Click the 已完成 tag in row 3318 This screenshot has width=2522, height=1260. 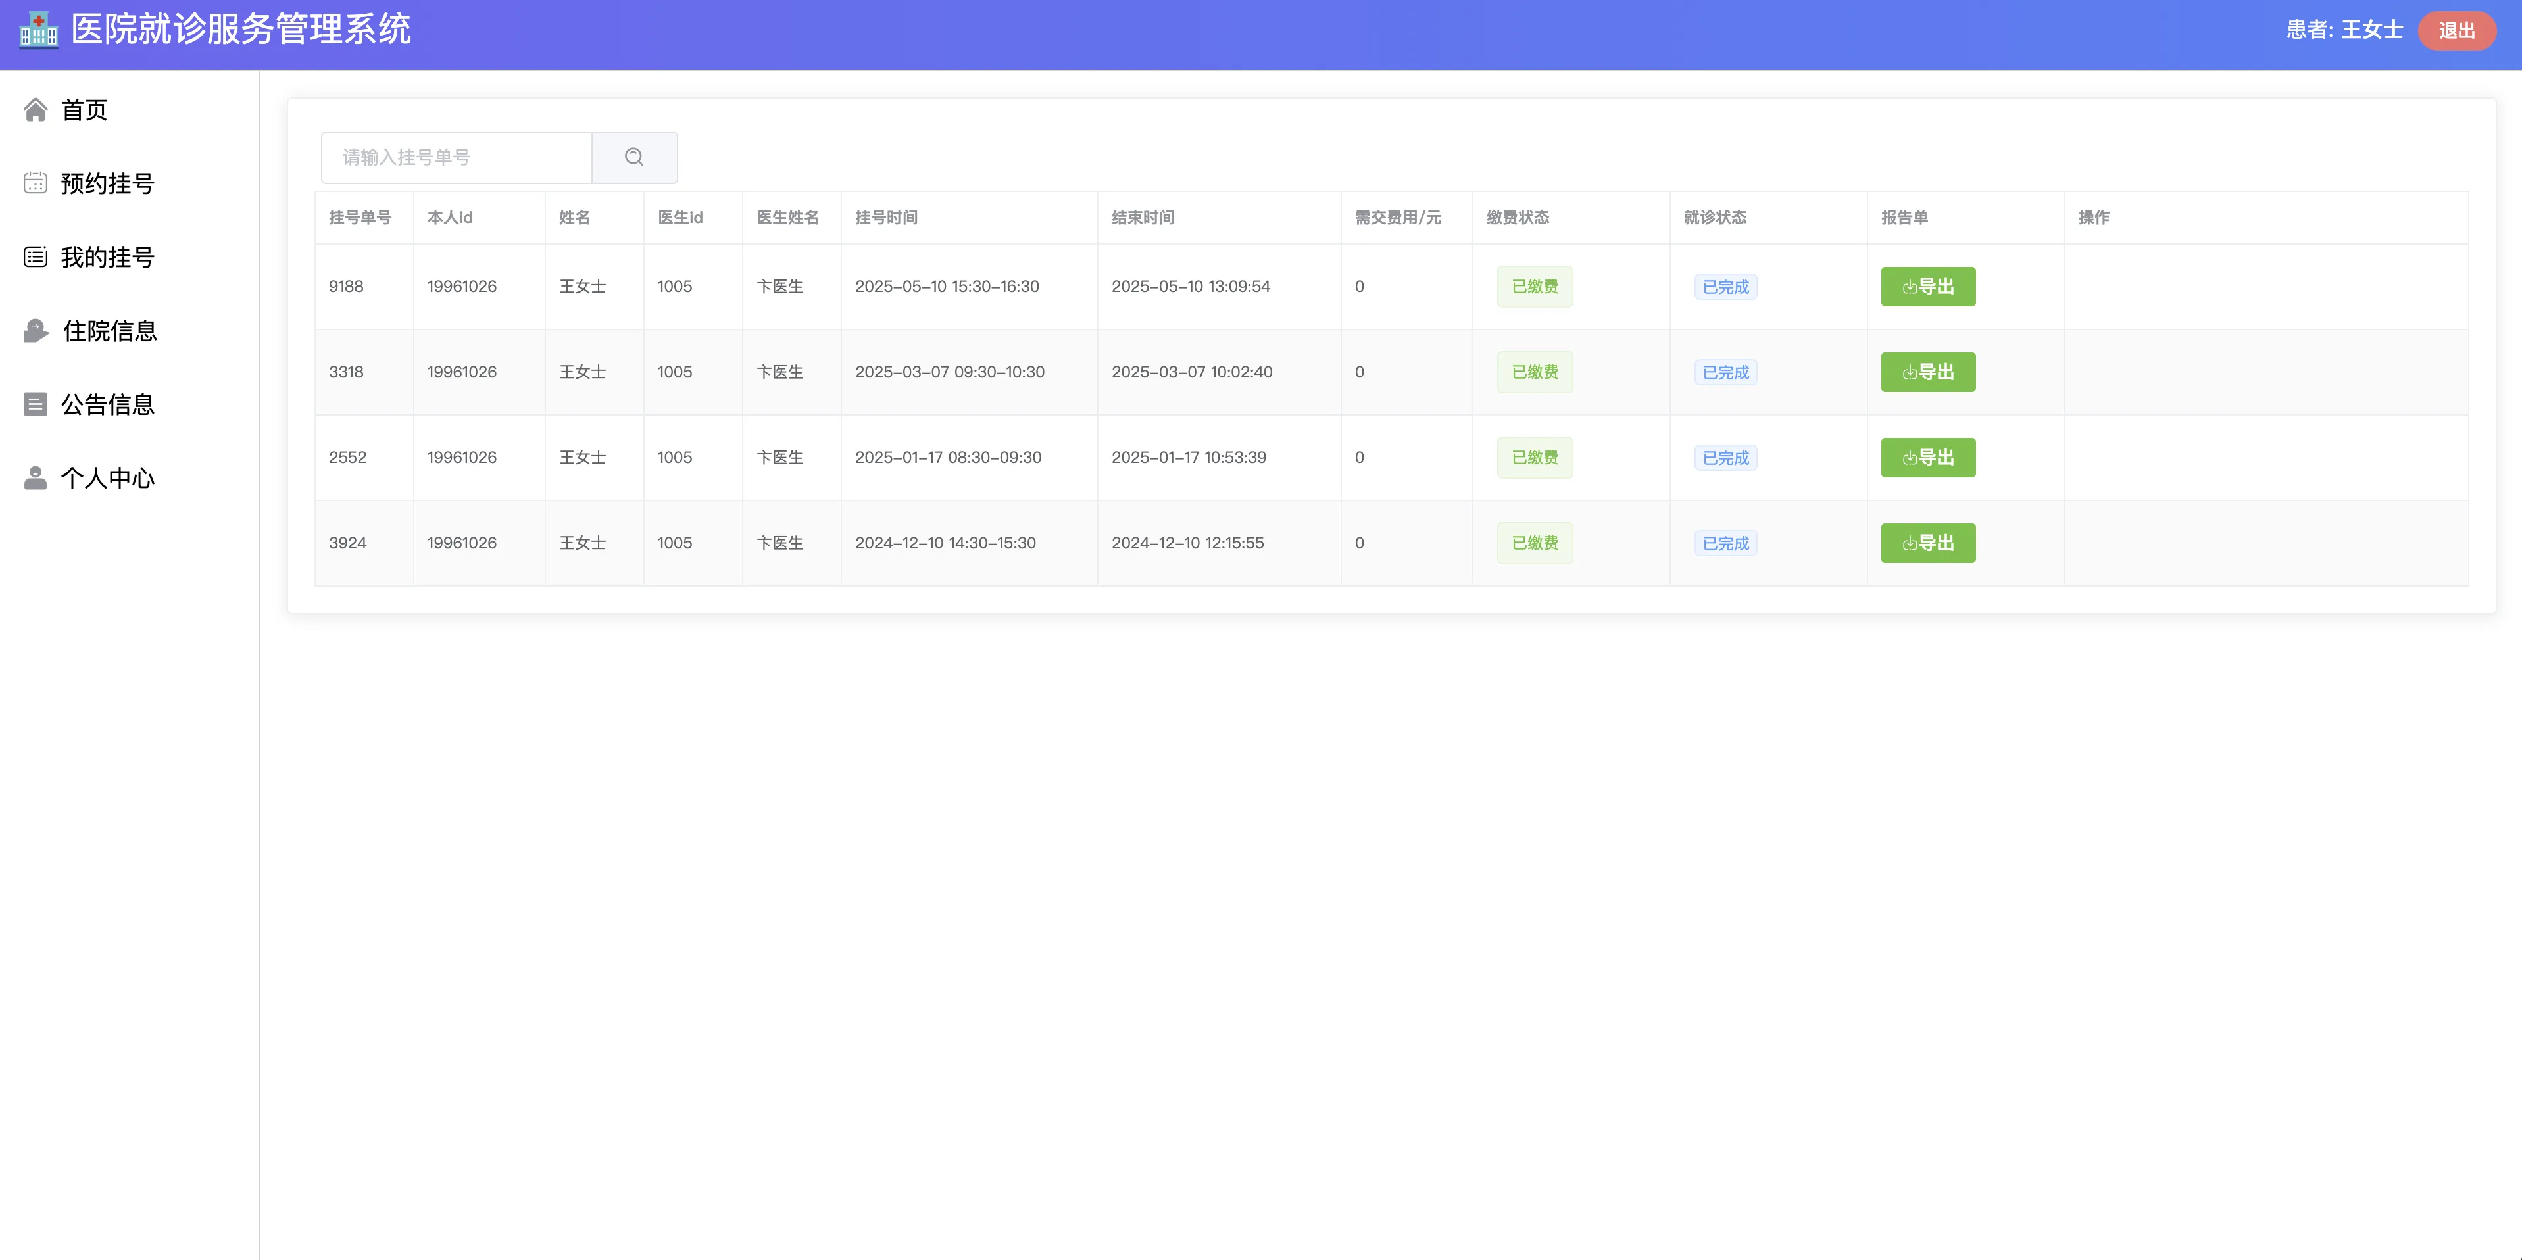(x=1725, y=373)
